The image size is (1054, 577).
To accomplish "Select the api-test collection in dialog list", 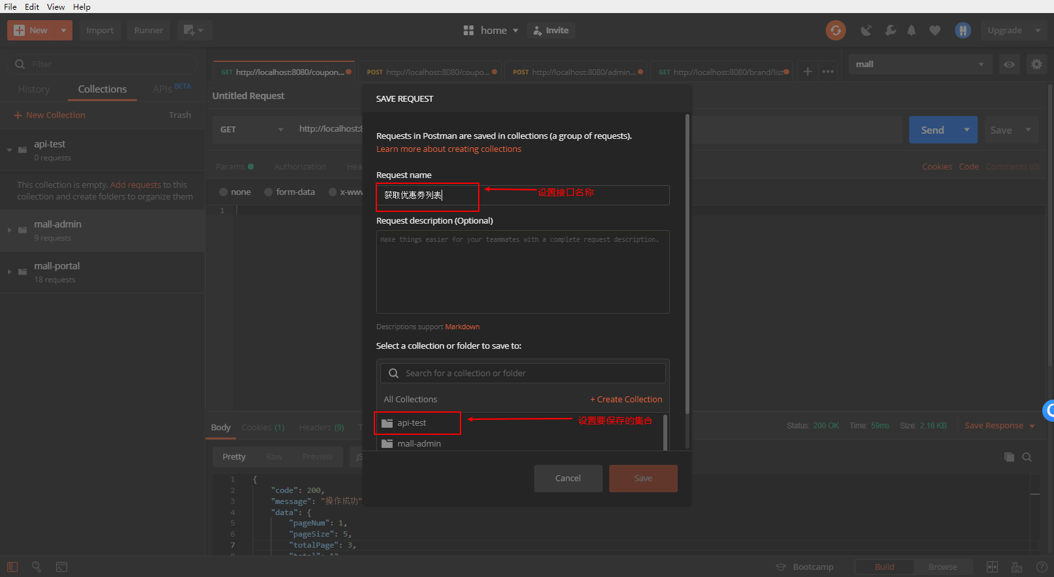I will click(519, 422).
